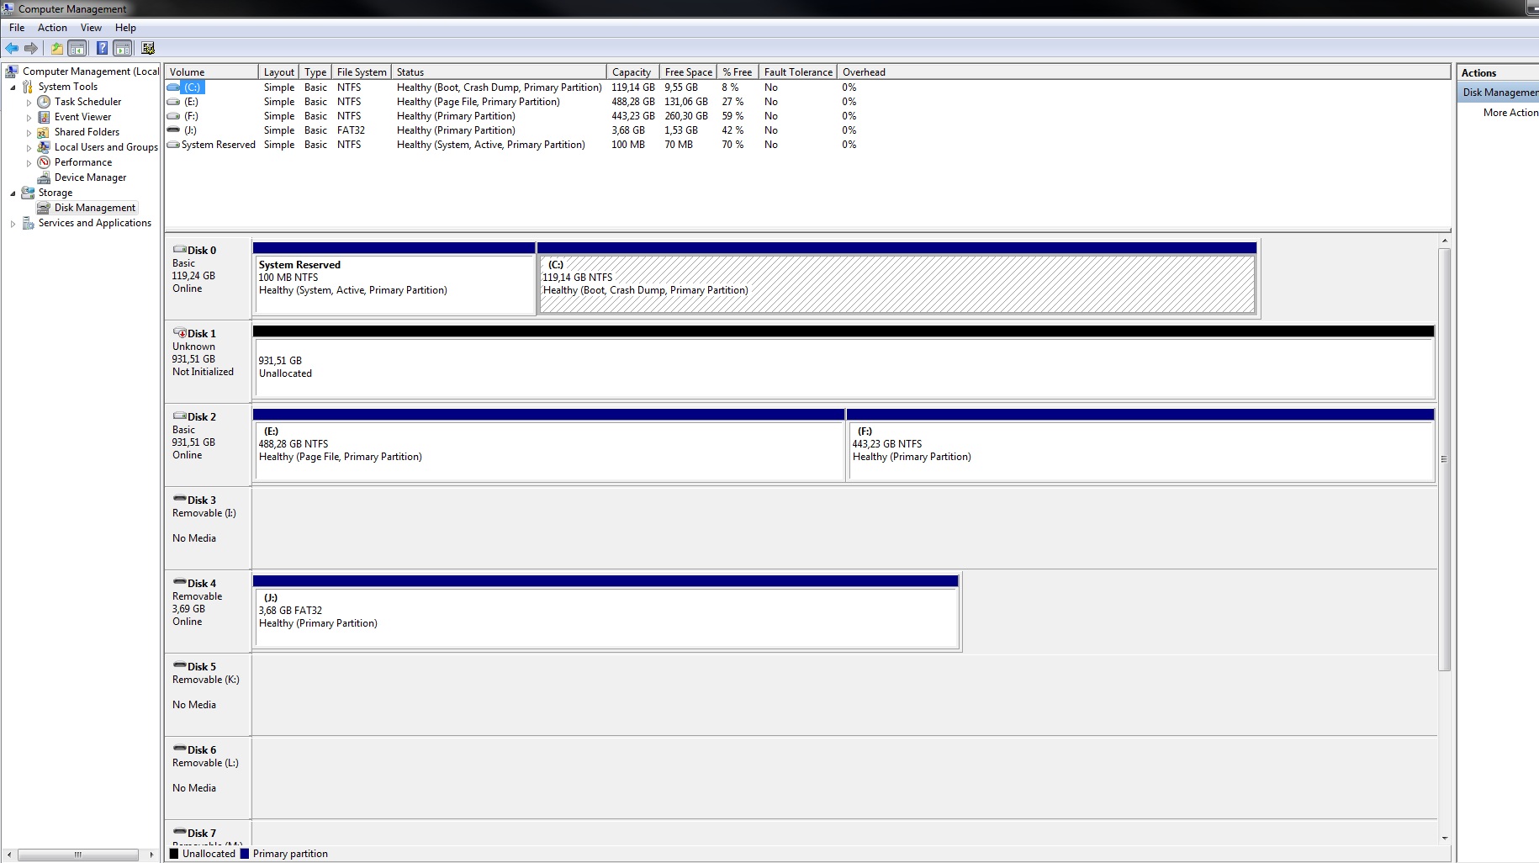This screenshot has height=863, width=1539.
Task: Sort by the Fault Tolerance column header
Action: [798, 72]
